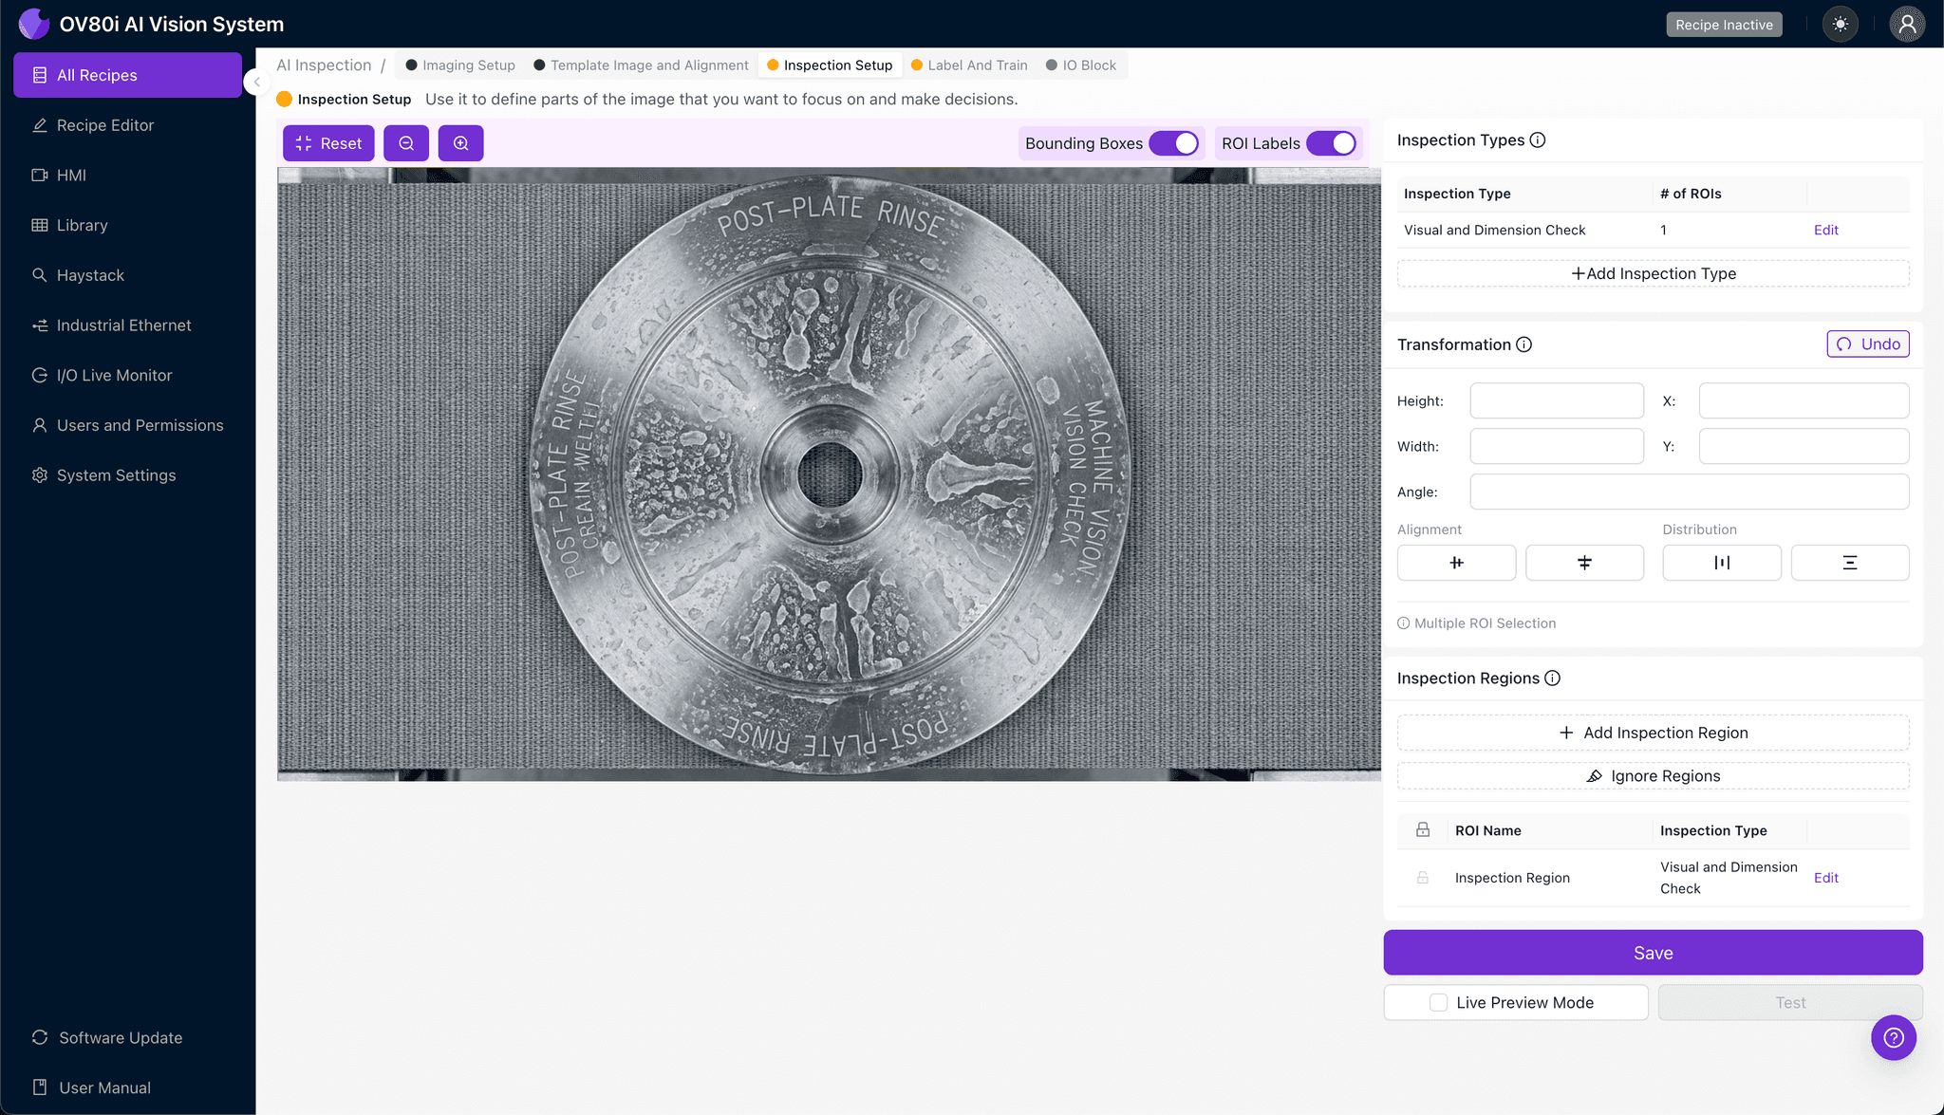Screen dimensions: 1944x1115
Task: Turn off the Bounding Boxes toggle
Action: tap(1174, 143)
